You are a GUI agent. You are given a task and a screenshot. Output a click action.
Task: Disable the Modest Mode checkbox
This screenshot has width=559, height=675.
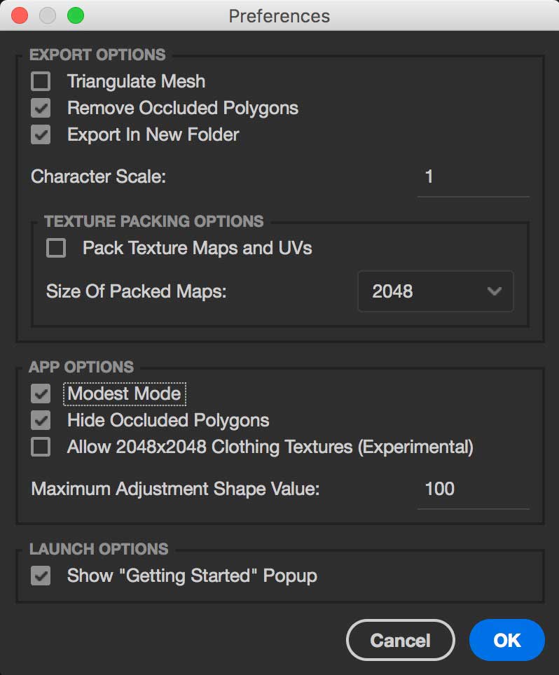pyautogui.click(x=41, y=394)
